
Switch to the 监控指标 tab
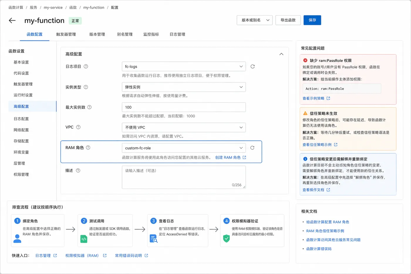pyautogui.click(x=151, y=34)
